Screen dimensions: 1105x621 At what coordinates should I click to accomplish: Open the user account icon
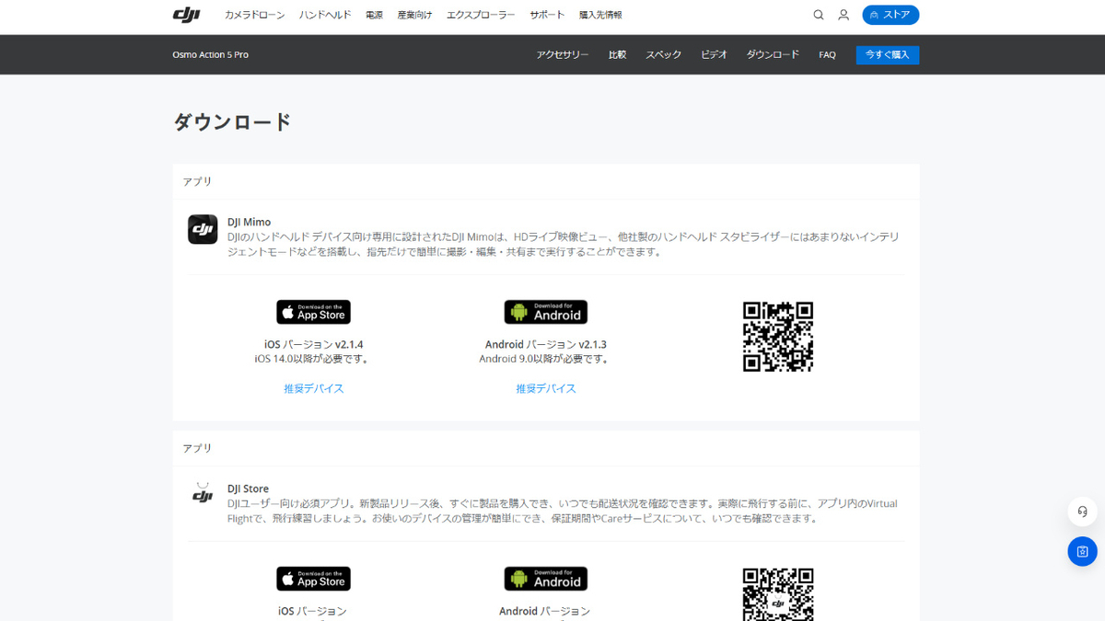pyautogui.click(x=843, y=15)
